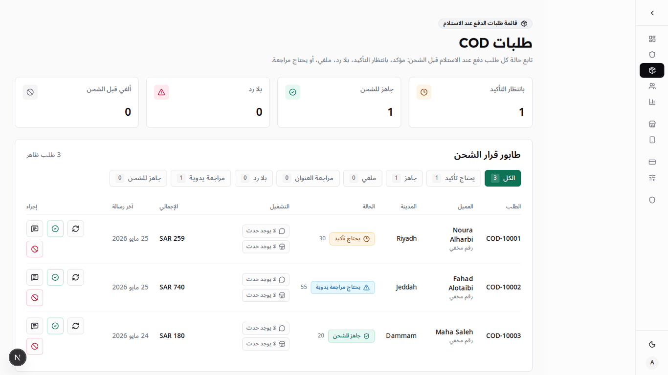
Task: Open the store icon in sidebar
Action: pos(652,124)
